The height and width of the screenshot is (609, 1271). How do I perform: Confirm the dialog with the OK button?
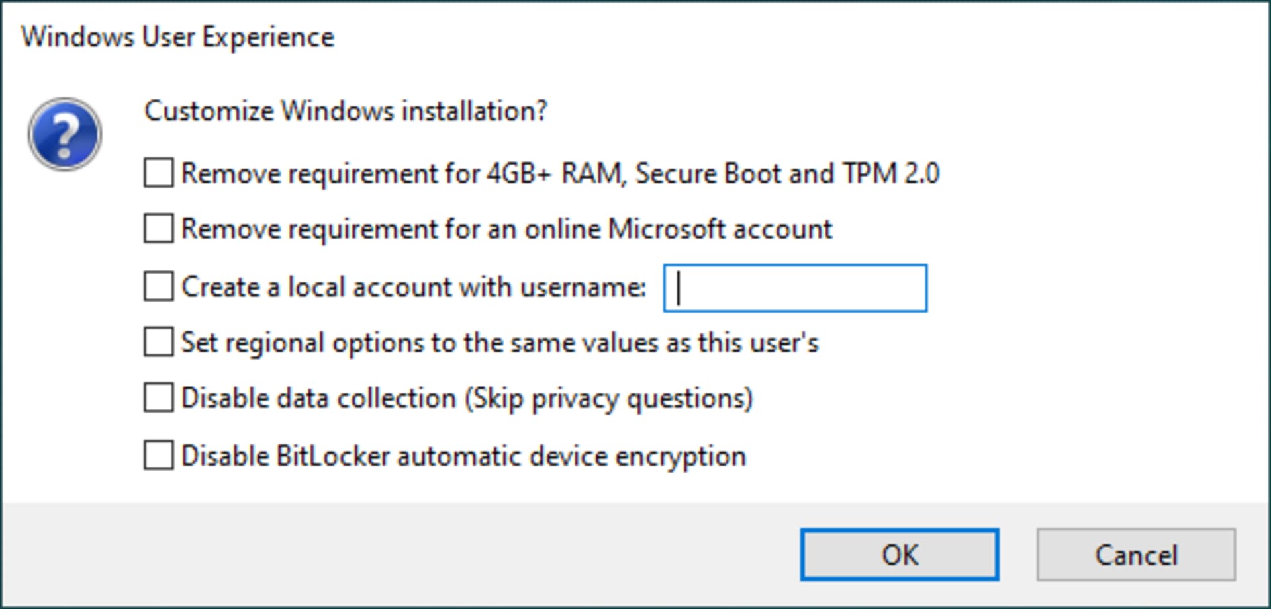coord(900,555)
